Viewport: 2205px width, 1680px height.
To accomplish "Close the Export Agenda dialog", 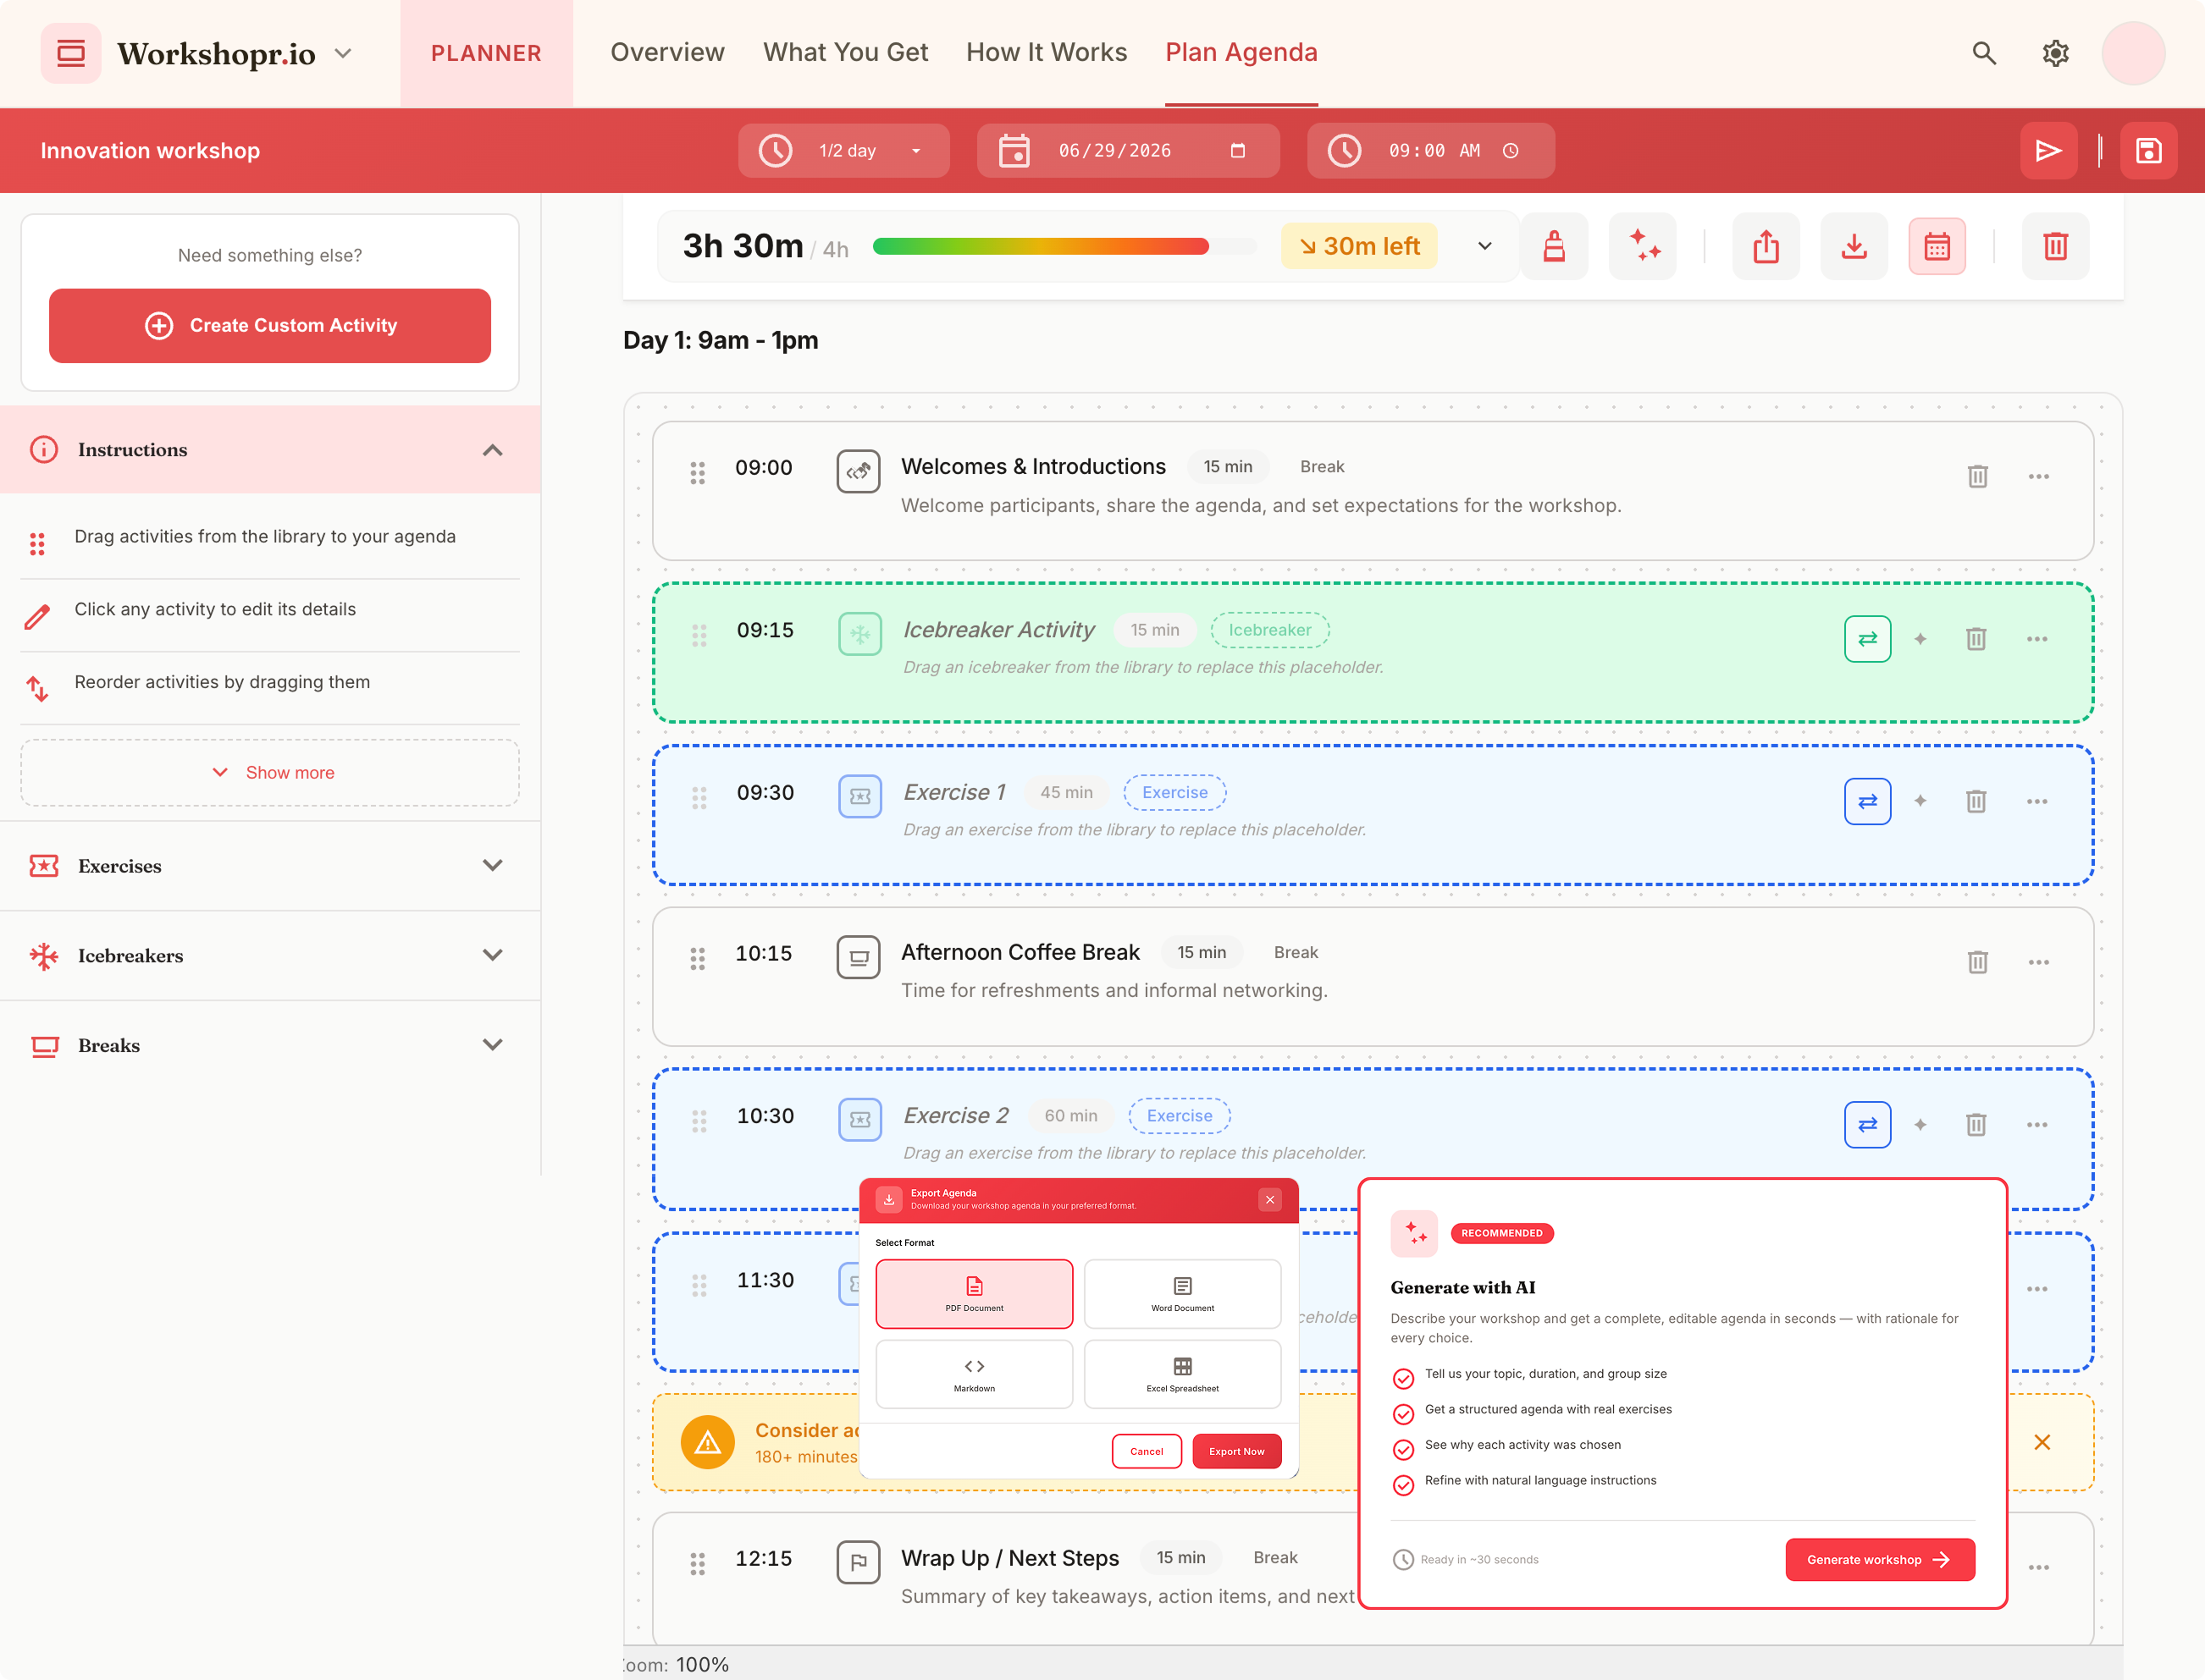I will click(x=1269, y=1200).
